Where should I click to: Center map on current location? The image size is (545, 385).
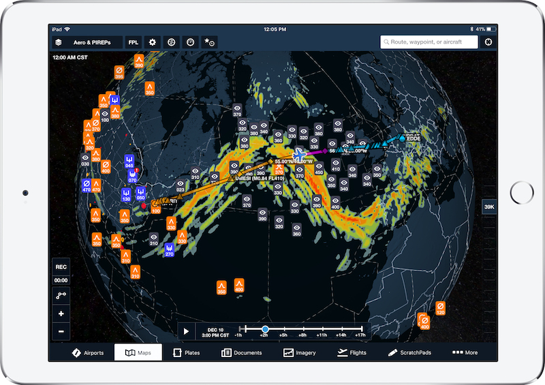point(489,42)
